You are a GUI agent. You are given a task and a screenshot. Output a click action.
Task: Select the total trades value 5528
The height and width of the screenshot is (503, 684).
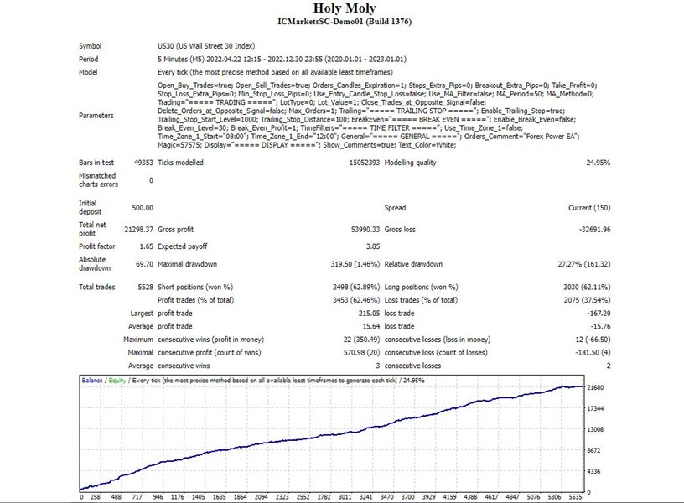click(x=145, y=287)
